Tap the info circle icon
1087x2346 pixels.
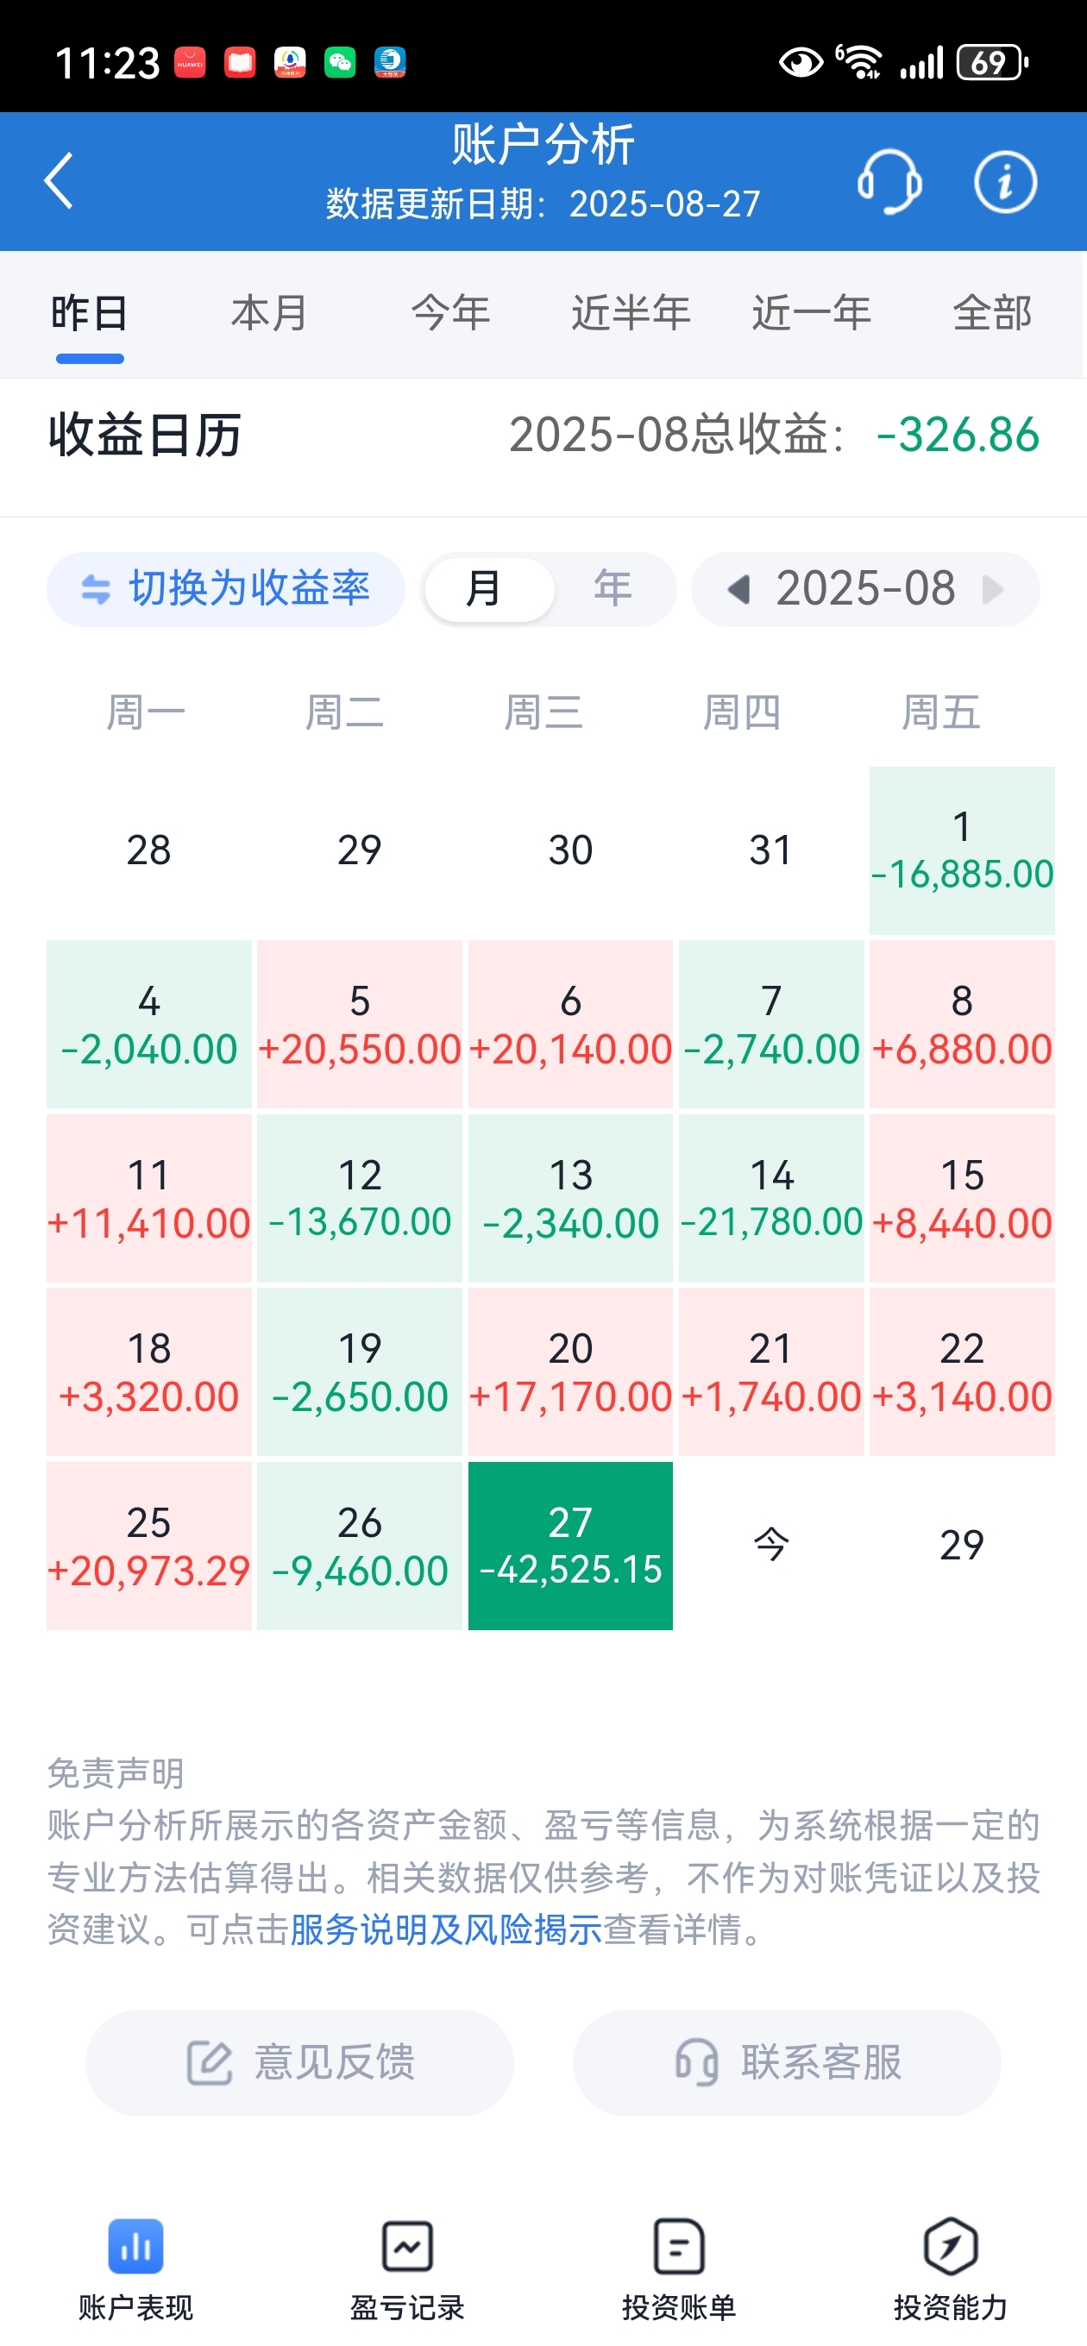coord(1005,182)
